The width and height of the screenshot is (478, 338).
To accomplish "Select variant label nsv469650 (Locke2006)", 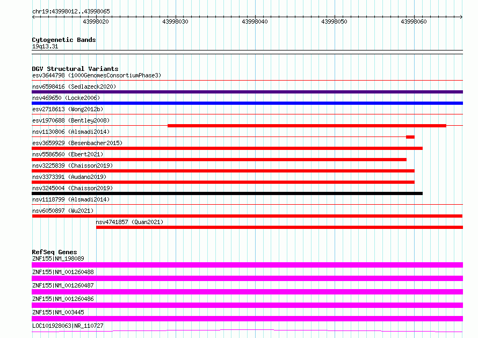I will tap(66, 98).
